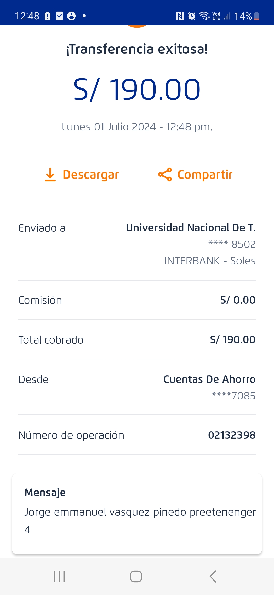Select the operation number 02132398

pyautogui.click(x=232, y=435)
